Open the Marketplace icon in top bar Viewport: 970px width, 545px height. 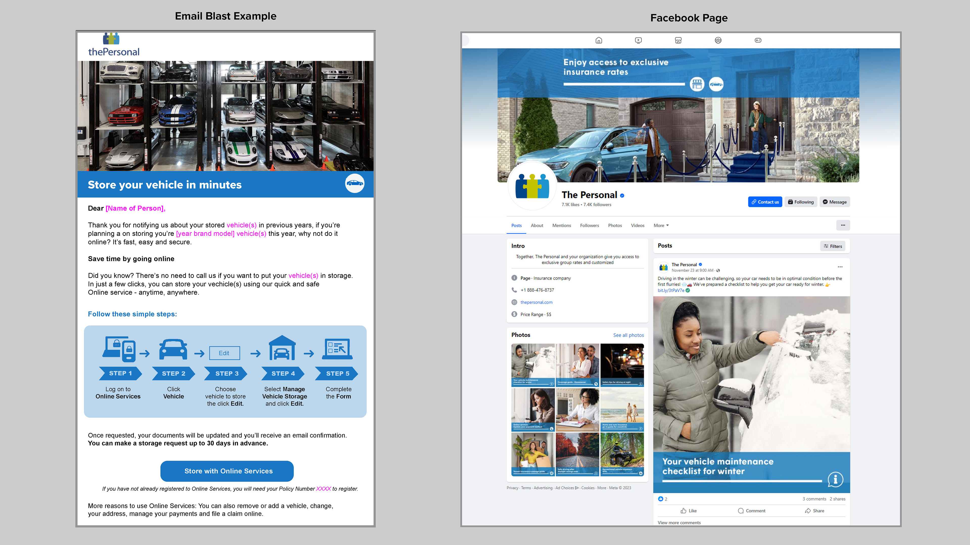(x=678, y=40)
